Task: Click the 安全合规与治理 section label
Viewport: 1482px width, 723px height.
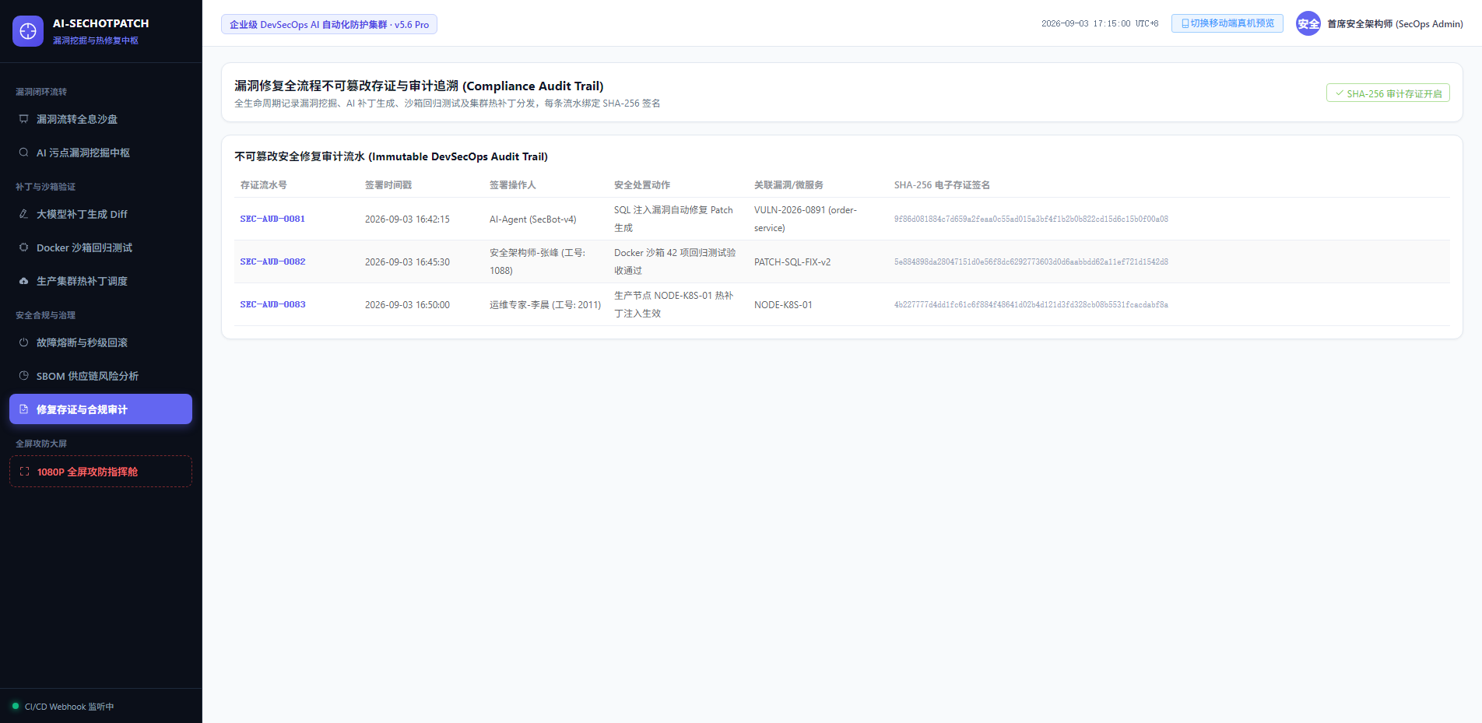Action: tap(46, 315)
